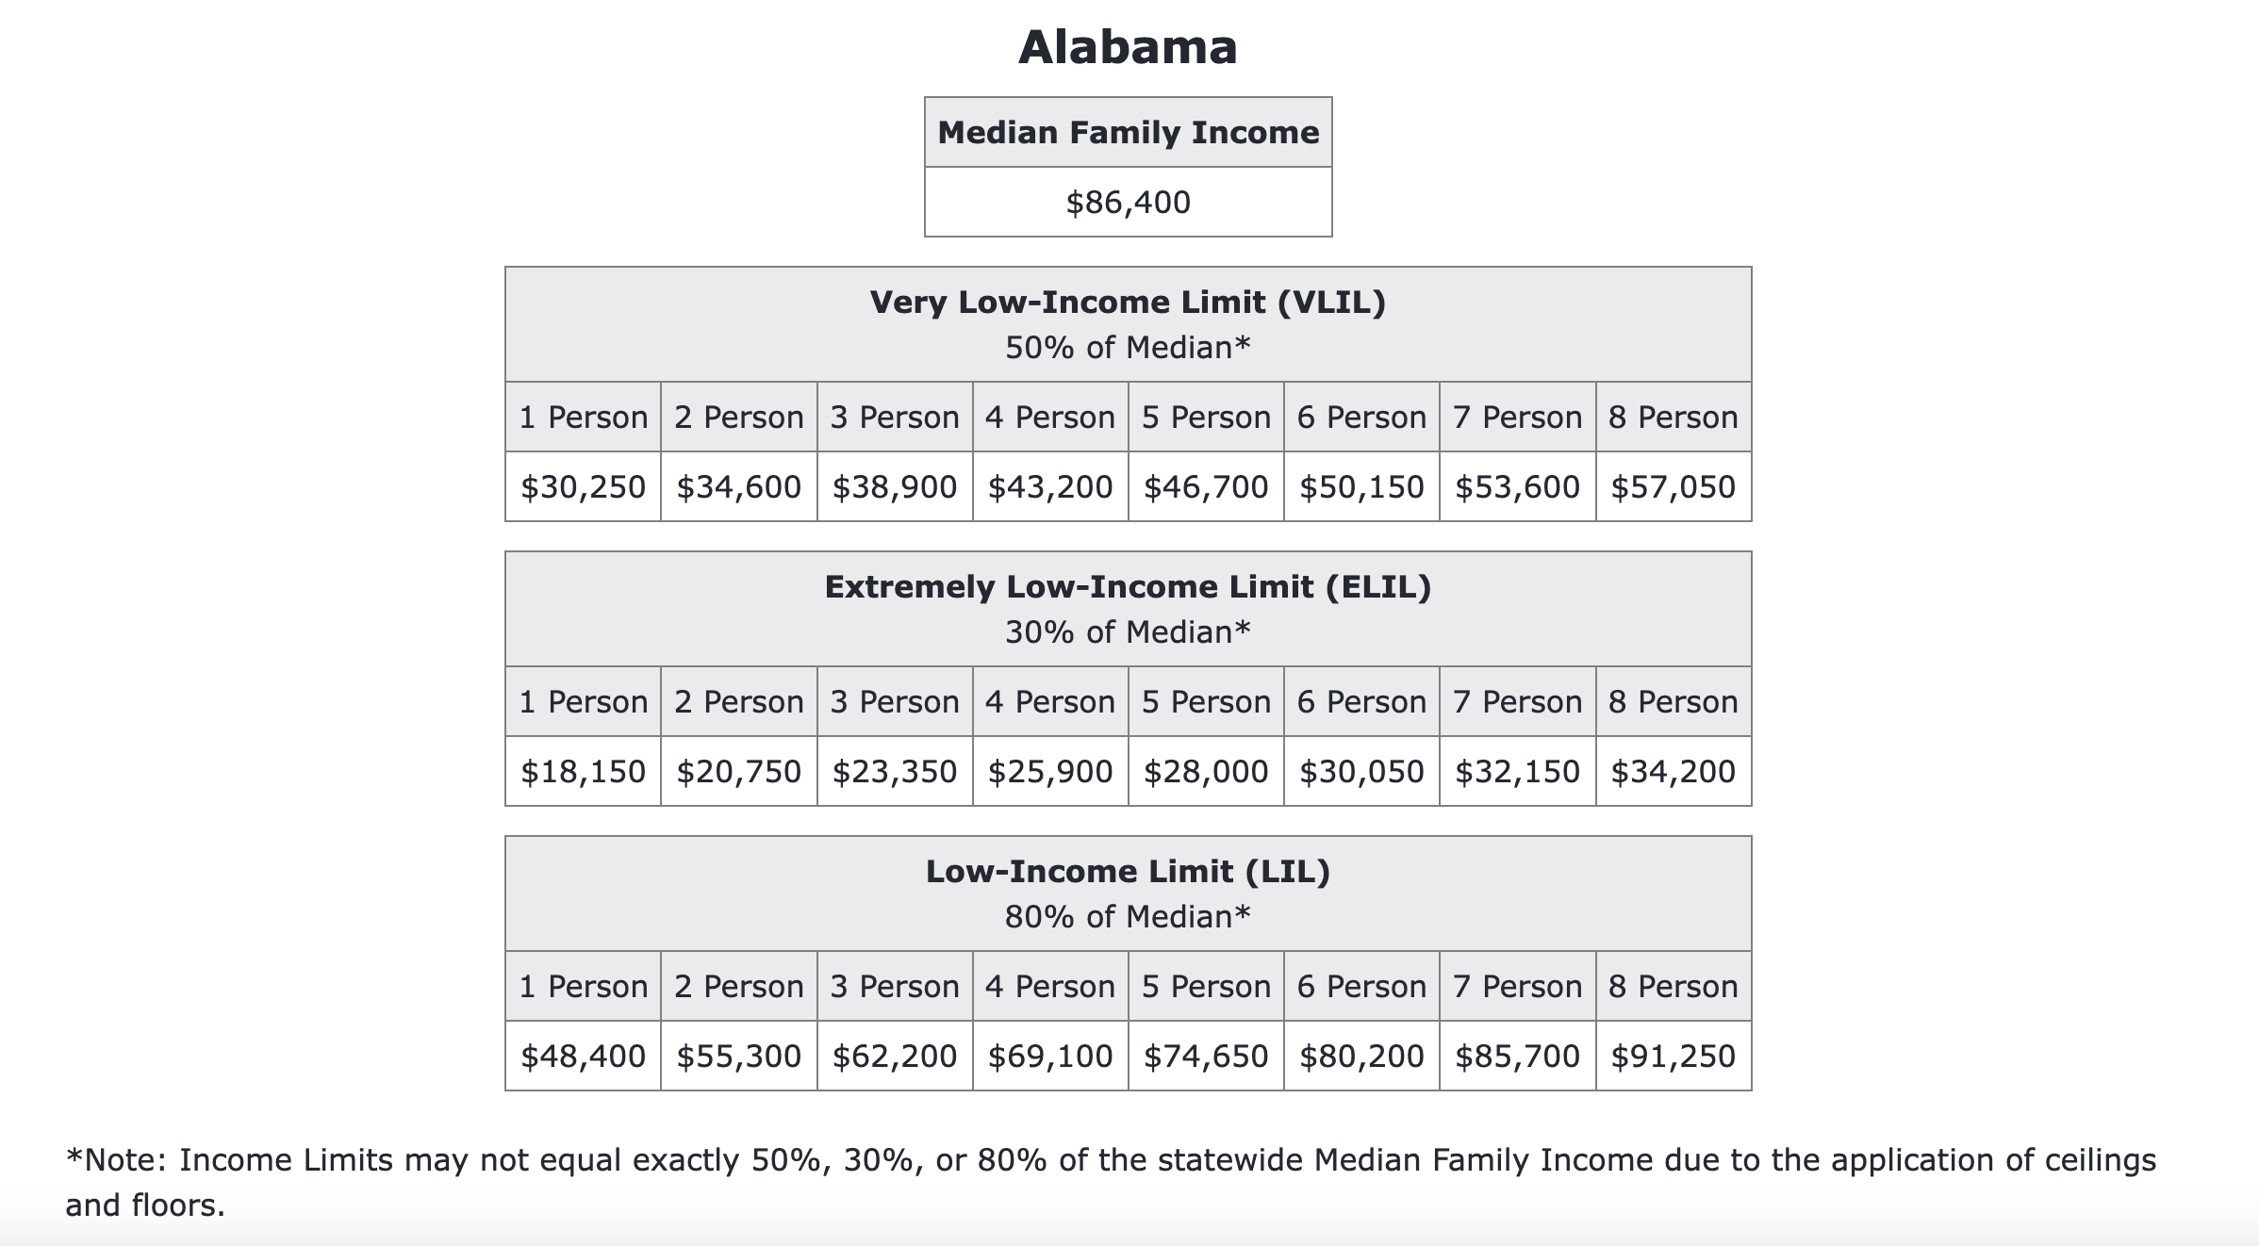Click the "5 Person" header in the LIL table
The image size is (2259, 1246).
1205,987
